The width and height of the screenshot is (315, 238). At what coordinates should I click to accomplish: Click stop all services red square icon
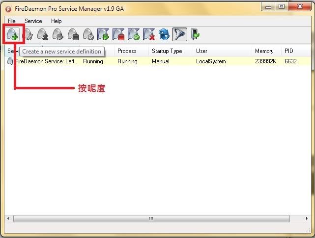coord(118,34)
